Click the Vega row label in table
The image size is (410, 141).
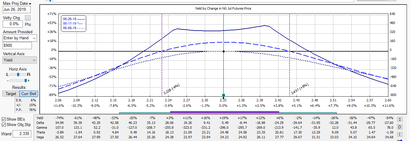[x=40, y=137]
